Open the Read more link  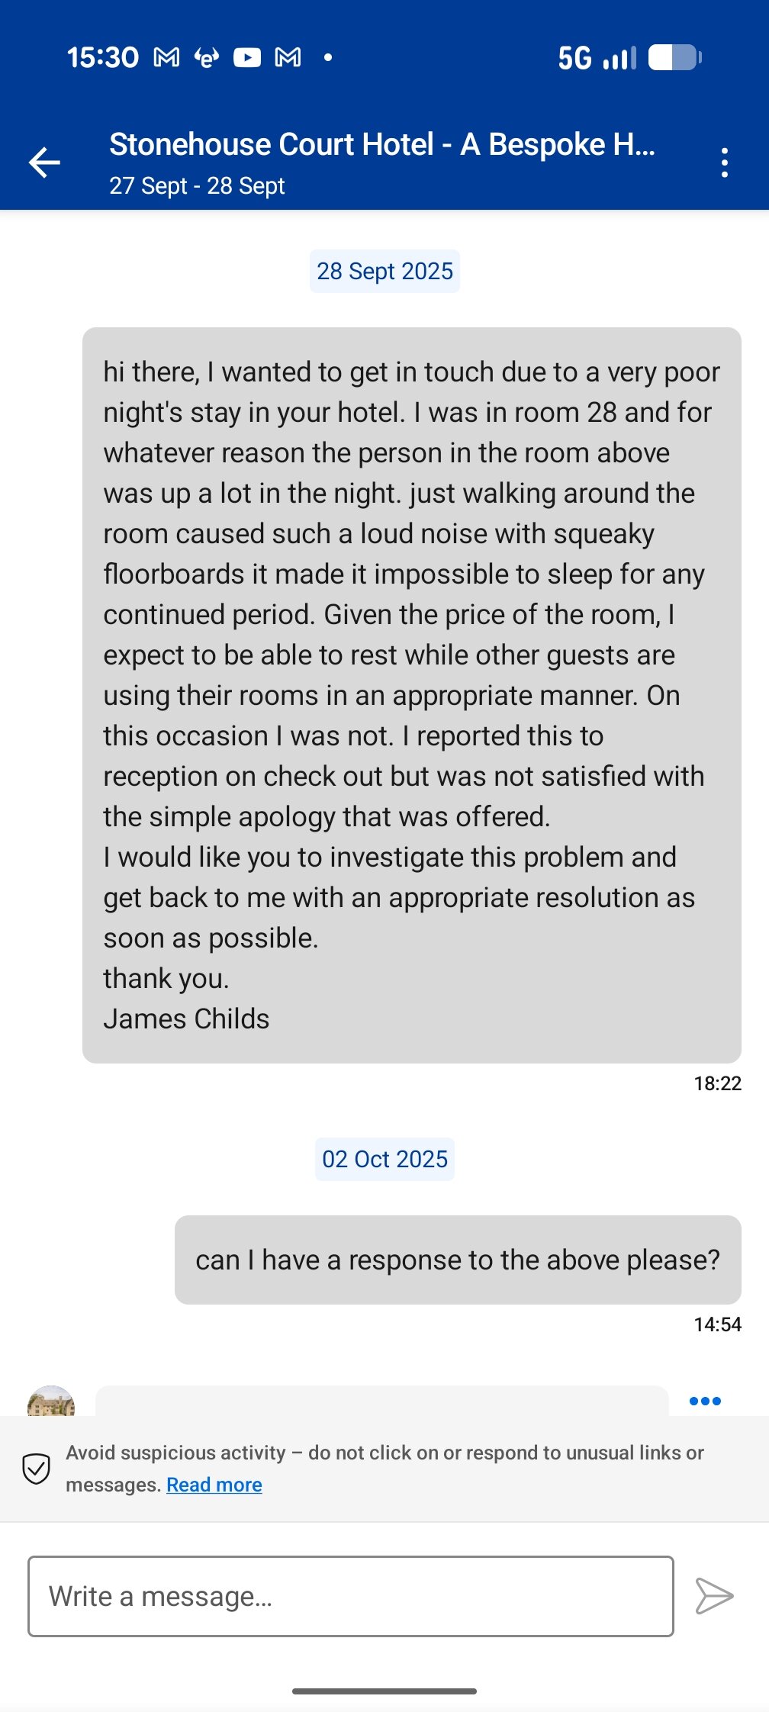[214, 1485]
